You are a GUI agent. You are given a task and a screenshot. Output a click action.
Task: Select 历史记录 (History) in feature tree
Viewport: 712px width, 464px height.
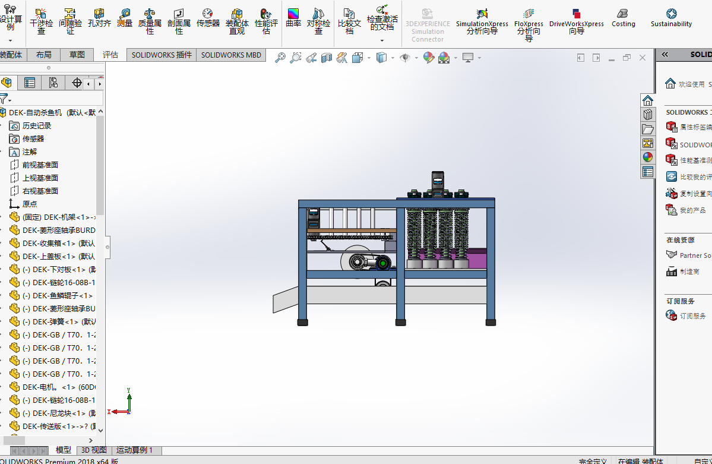(37, 126)
